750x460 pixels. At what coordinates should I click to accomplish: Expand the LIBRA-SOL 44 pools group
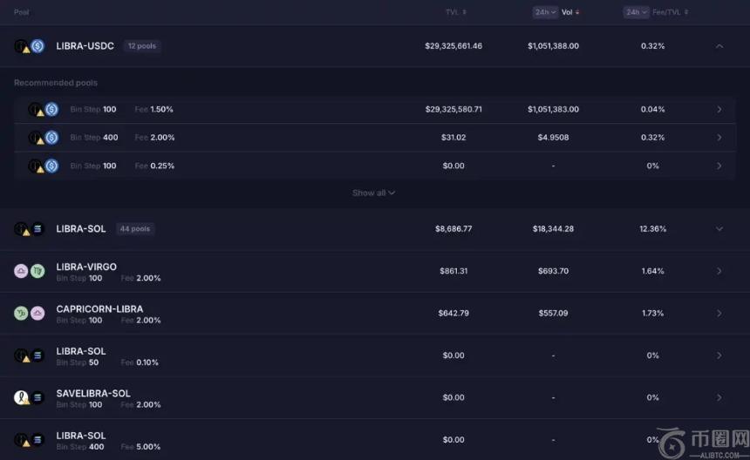click(x=719, y=229)
